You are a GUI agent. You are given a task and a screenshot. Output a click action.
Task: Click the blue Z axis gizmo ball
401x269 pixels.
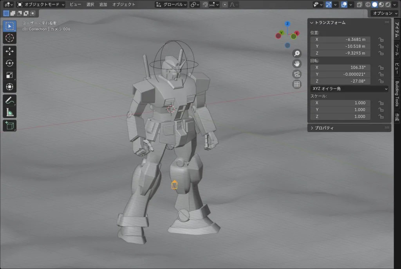click(x=287, y=24)
